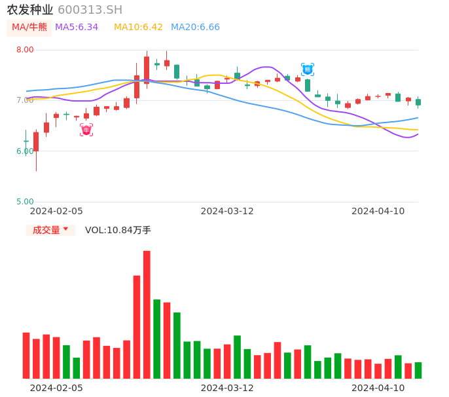Click the 8.00 price axis label
The height and width of the screenshot is (397, 449).
25,50
